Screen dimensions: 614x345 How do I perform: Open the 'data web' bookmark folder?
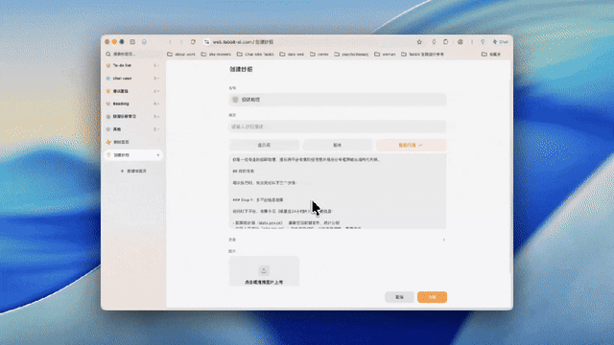[x=292, y=55]
